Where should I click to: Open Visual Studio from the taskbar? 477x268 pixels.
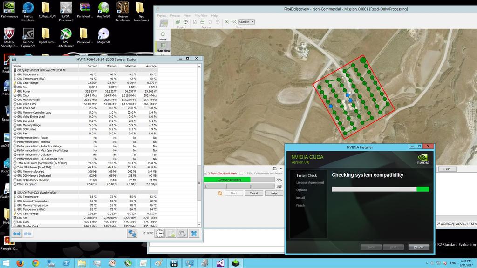pos(220,263)
